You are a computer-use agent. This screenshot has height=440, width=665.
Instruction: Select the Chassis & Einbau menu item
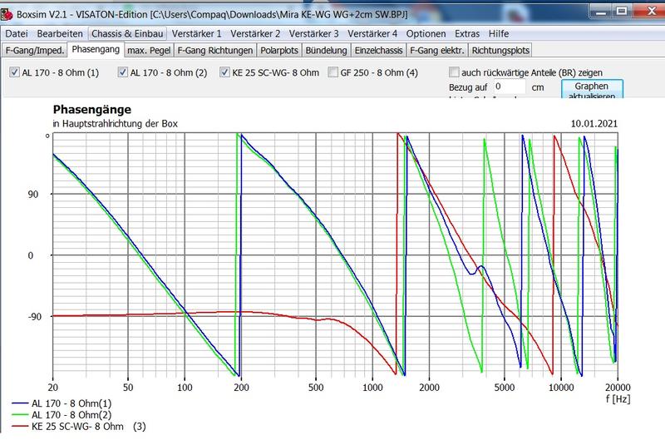tap(140, 34)
